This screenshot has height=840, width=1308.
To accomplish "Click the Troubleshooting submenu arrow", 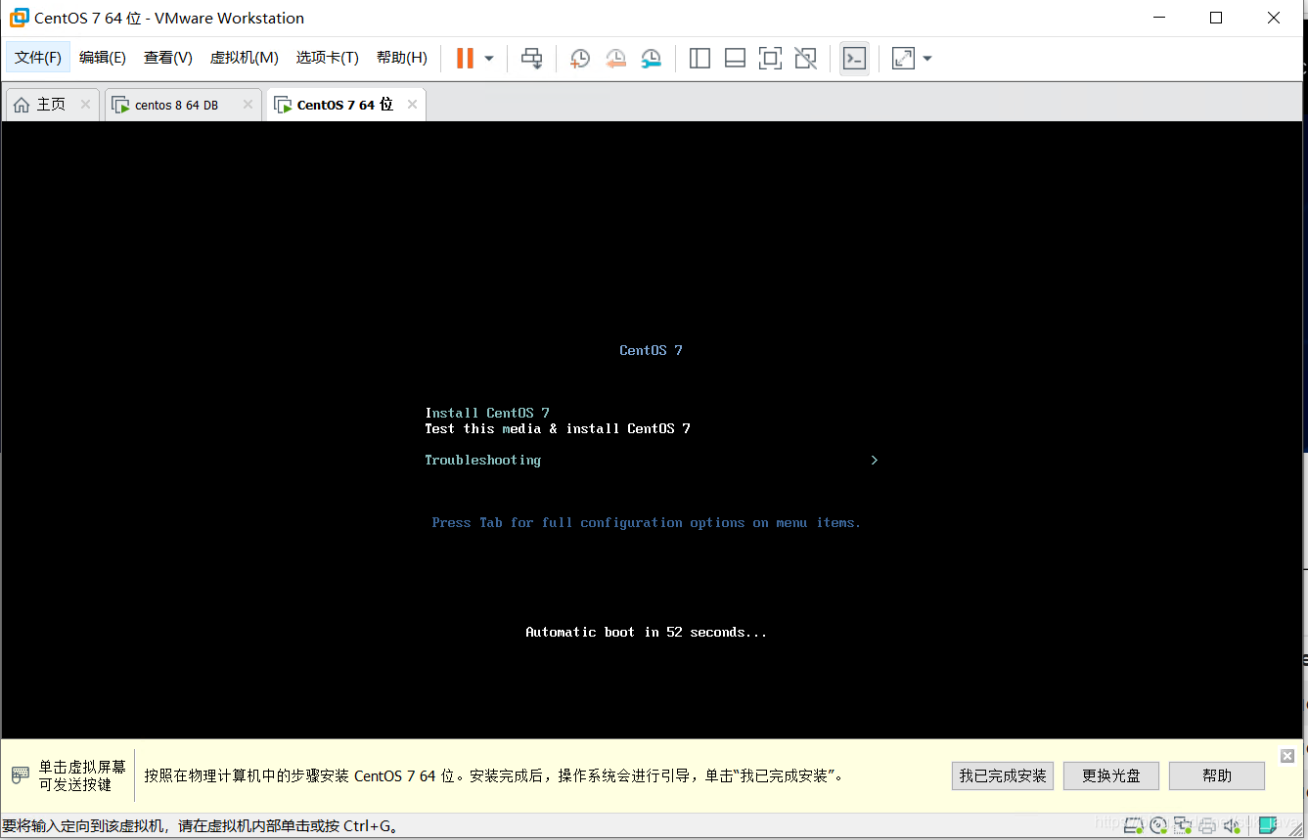I will [x=875, y=460].
